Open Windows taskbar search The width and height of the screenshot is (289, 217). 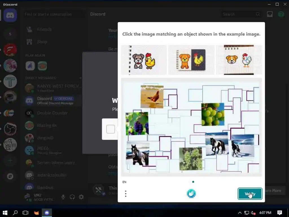[15, 213]
